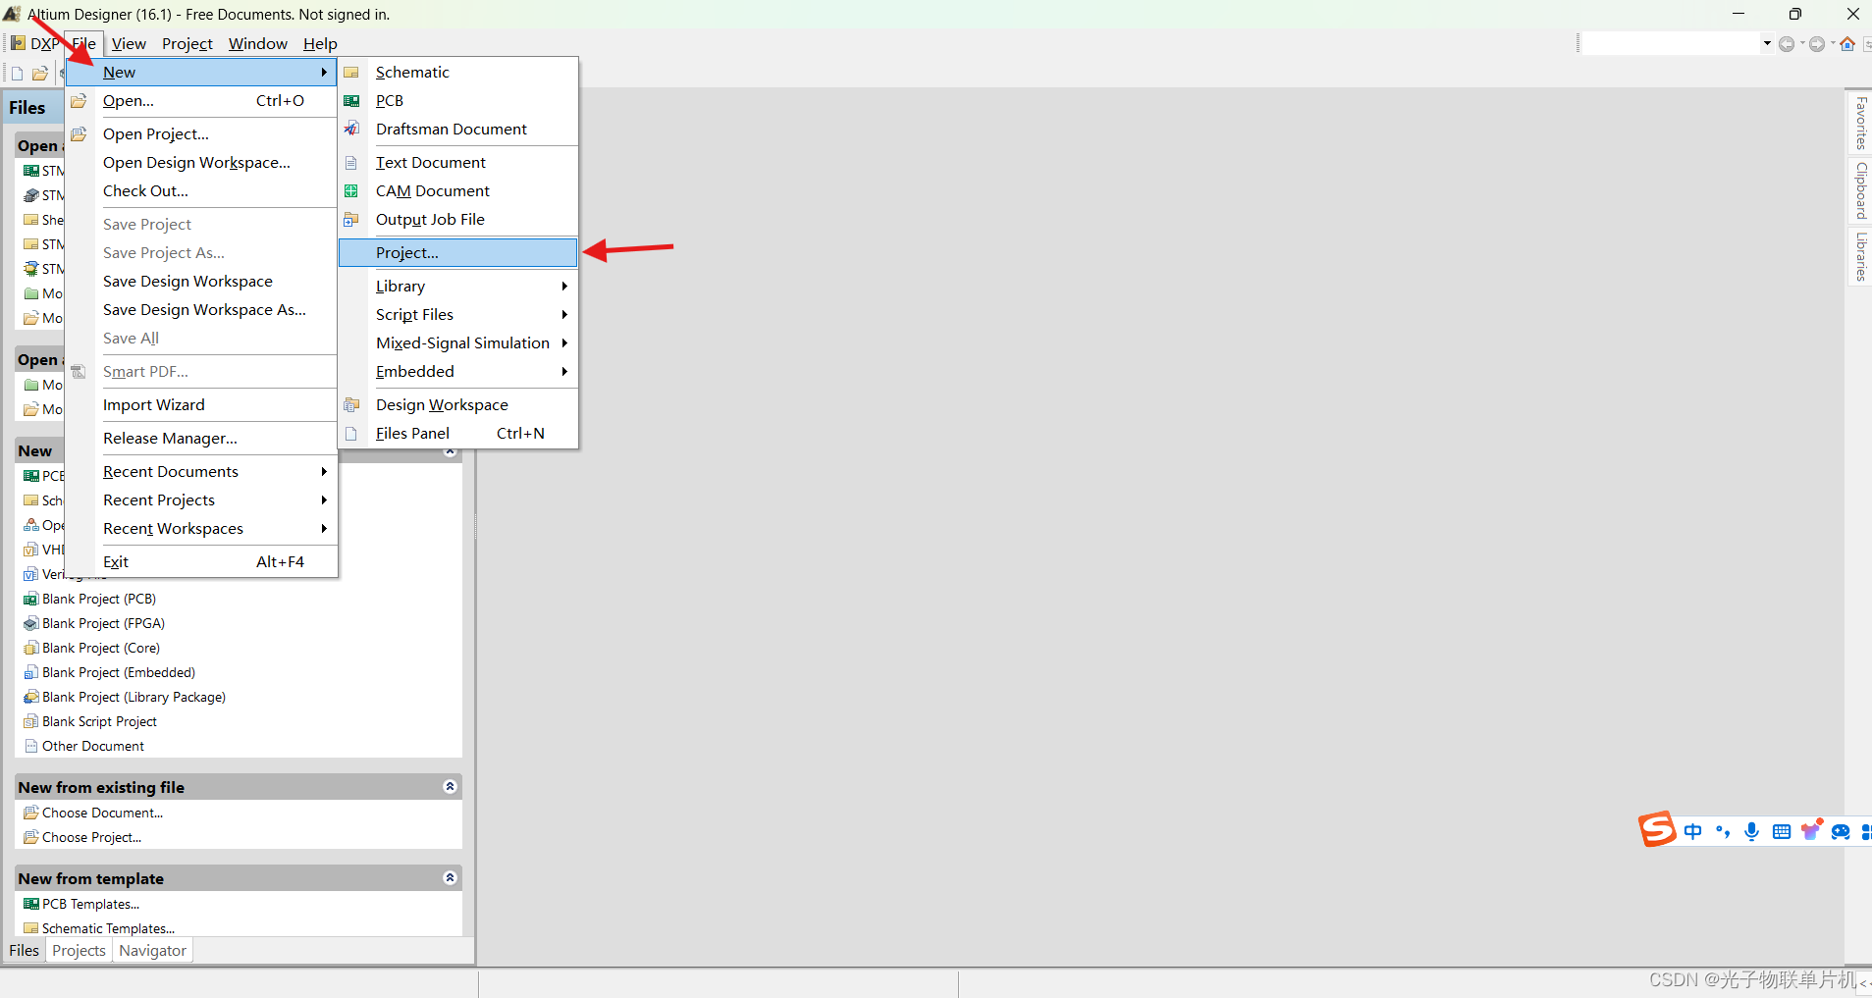Click the microphone icon in IME toolbar
Viewport: 1872px width, 998px height.
coord(1751,832)
